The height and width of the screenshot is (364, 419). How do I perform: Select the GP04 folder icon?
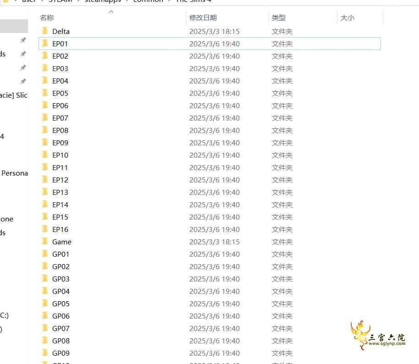click(45, 291)
